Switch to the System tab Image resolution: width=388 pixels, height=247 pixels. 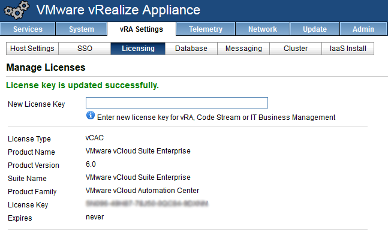click(82, 29)
